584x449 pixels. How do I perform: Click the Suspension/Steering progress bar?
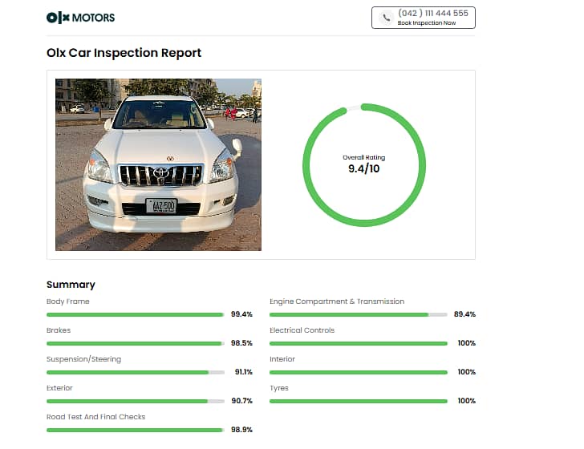pos(135,372)
